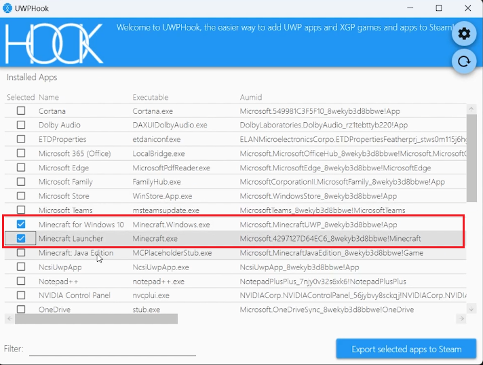The image size is (483, 365).
Task: Click etdaniconf.exe executable text
Action: click(x=157, y=139)
